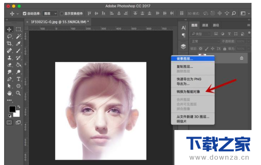Viewport: 261px width, 165px height.
Task: Click the lock icon on the background layer
Action: 242,58
